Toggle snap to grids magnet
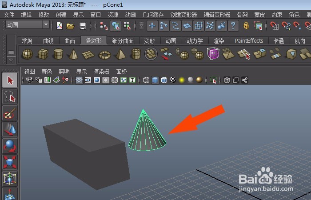The width and height of the screenshot is (311, 200). [275, 26]
